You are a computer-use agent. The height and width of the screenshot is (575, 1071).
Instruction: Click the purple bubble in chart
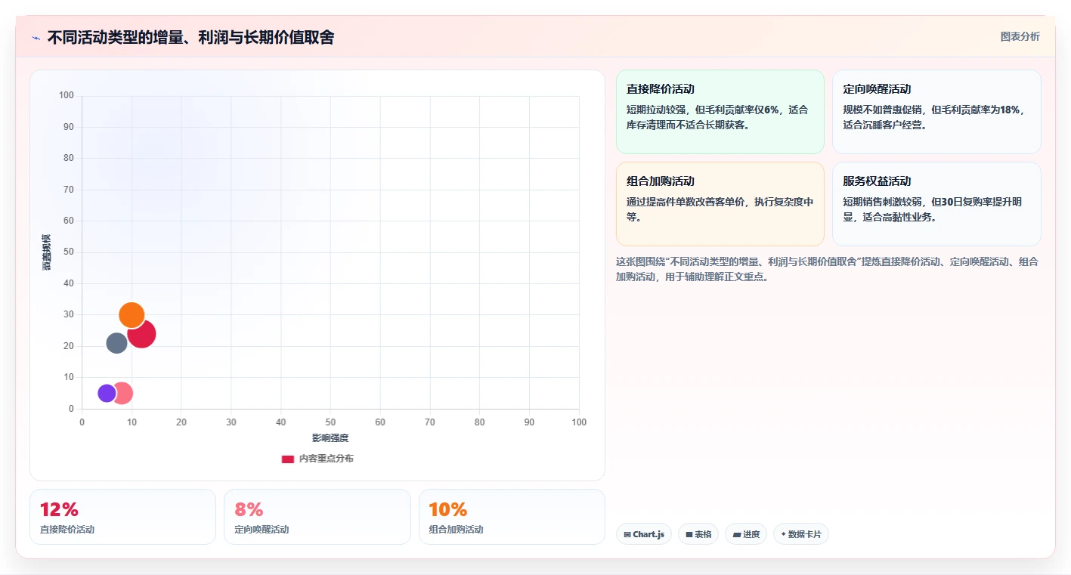tap(107, 393)
